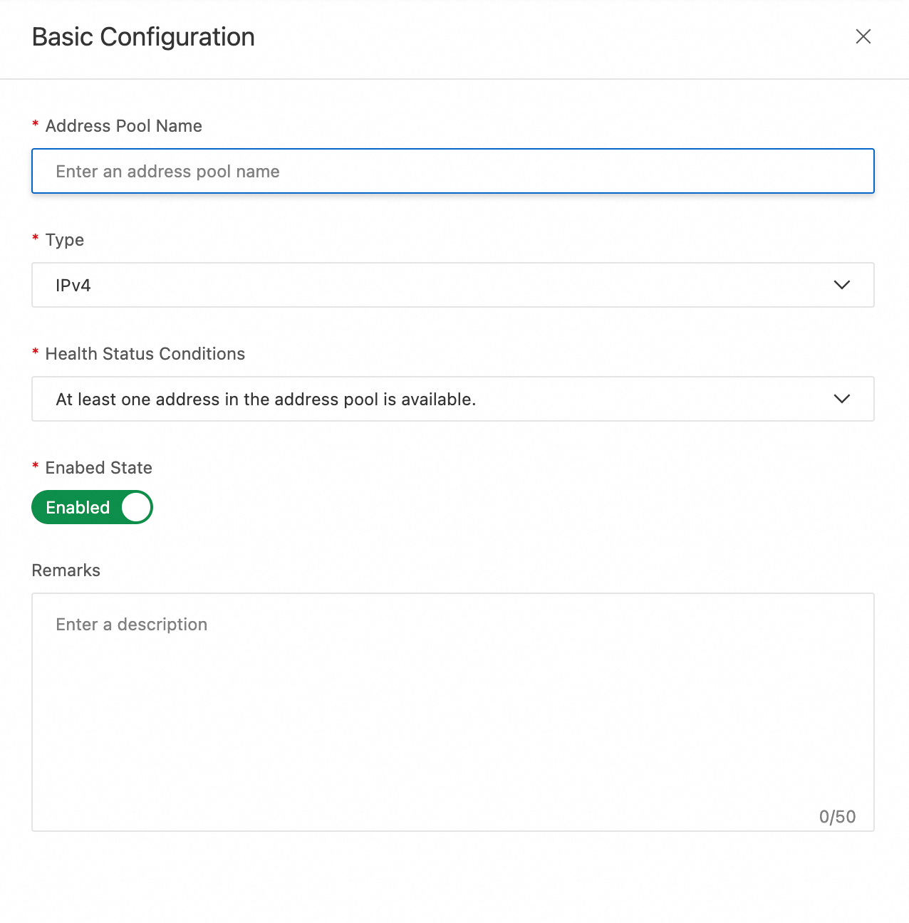Focus the Remarks description text area

coord(452,712)
